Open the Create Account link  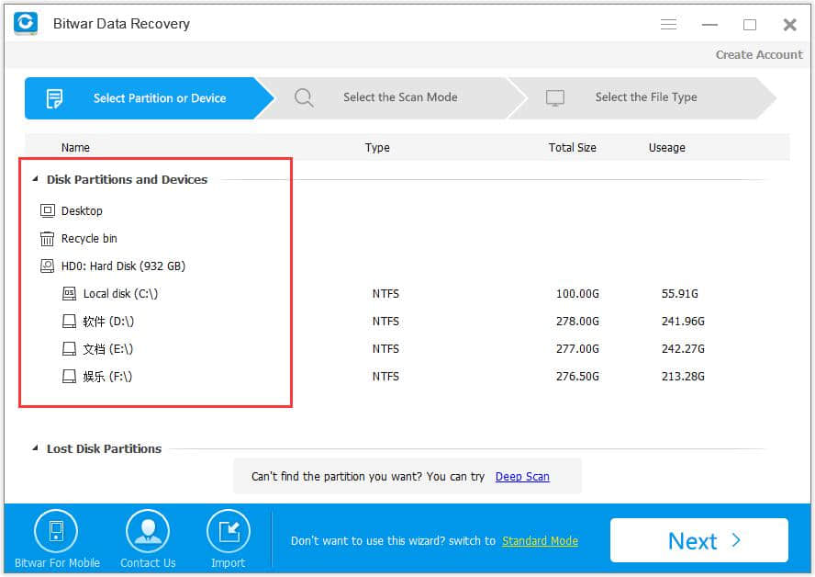tap(759, 54)
